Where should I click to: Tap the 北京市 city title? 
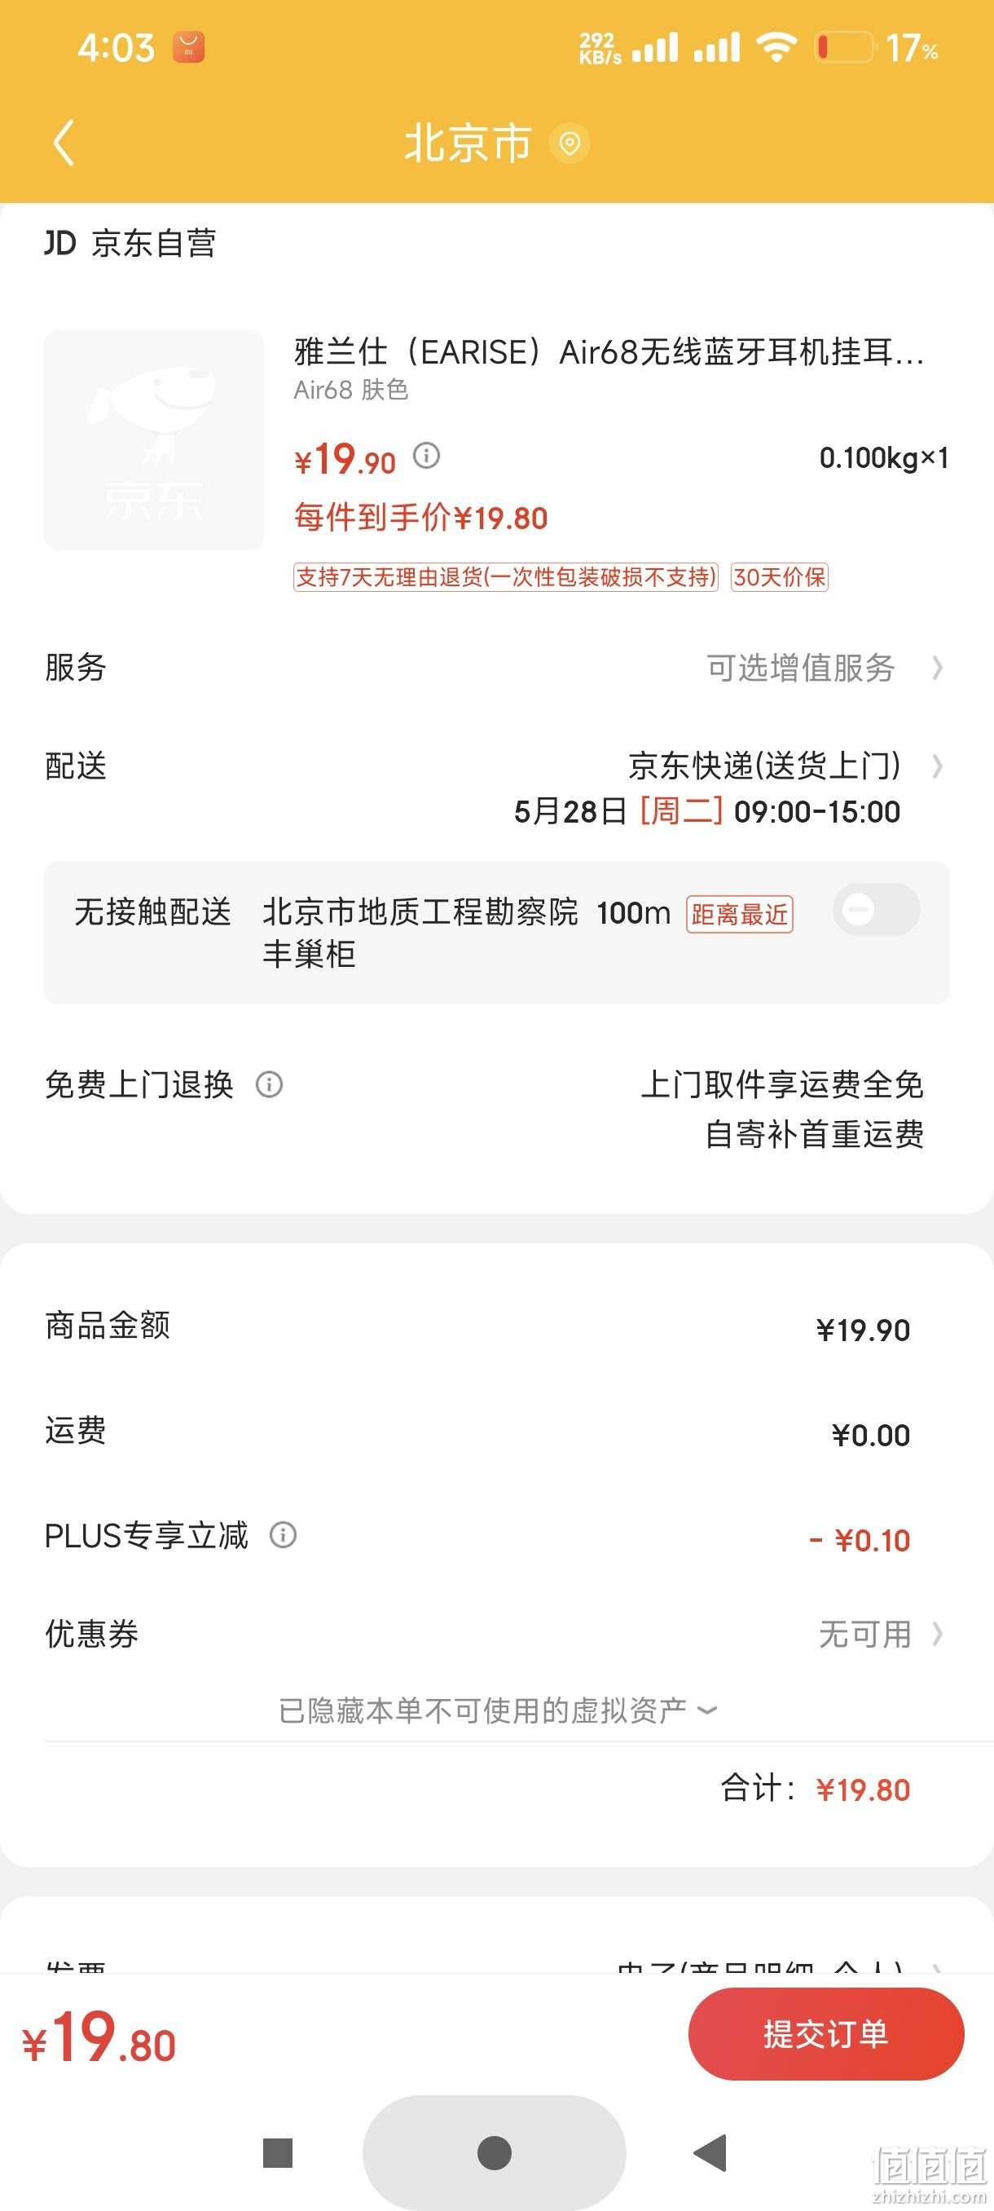(x=468, y=143)
